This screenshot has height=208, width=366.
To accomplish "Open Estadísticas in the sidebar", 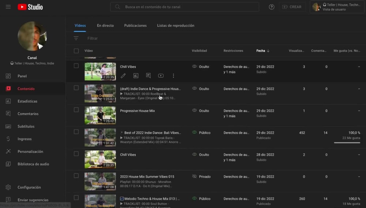I will coord(33,101).
